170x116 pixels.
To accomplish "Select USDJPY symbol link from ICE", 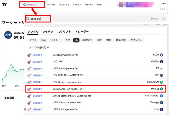I will 37,76.
